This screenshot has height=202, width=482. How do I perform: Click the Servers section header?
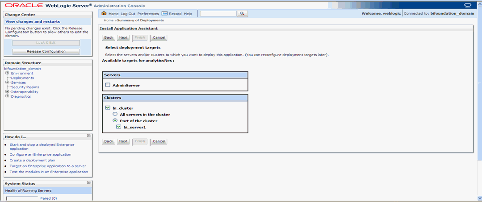[x=175, y=75]
